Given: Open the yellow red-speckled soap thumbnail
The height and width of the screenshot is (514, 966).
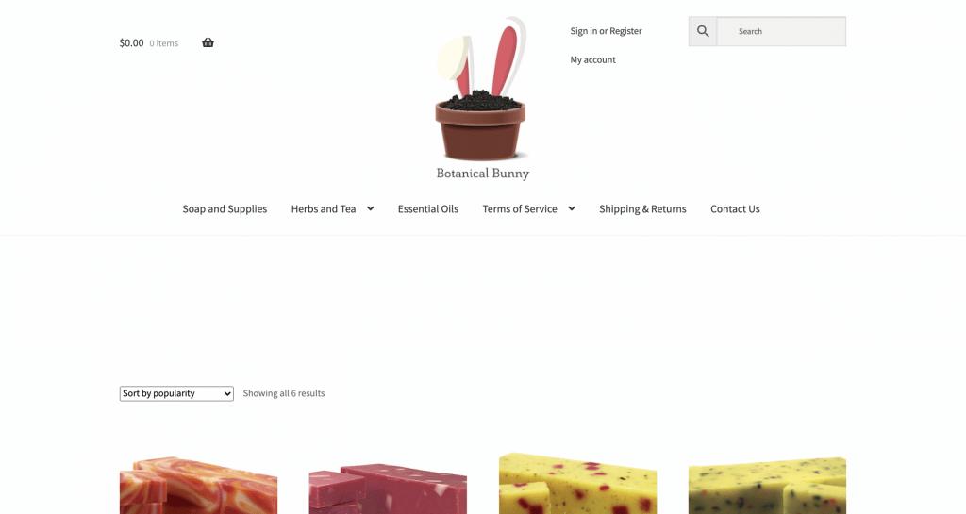Looking at the screenshot, I should pos(578,484).
